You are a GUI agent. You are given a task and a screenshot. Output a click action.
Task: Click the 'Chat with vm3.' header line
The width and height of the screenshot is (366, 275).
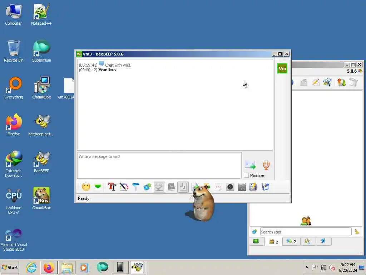tap(118, 65)
